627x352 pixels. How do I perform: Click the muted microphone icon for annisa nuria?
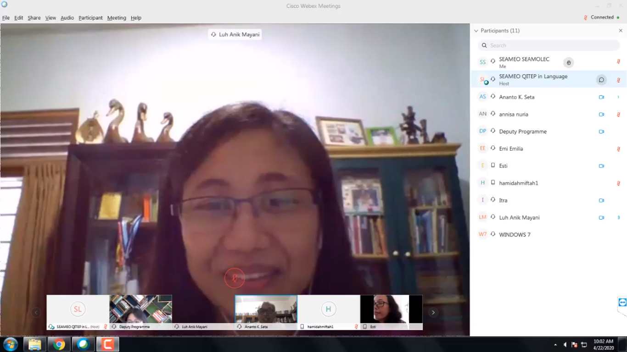(618, 115)
